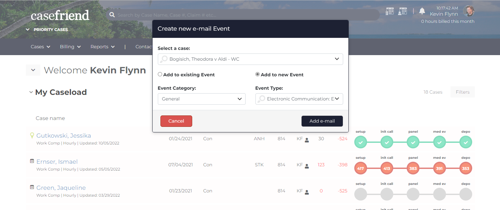Select the 'Add to new Event' radio option
Screen dimensions: 500x210
click(x=257, y=74)
